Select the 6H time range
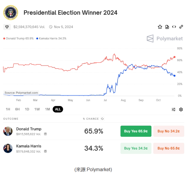191x175 pixels. point(17,109)
